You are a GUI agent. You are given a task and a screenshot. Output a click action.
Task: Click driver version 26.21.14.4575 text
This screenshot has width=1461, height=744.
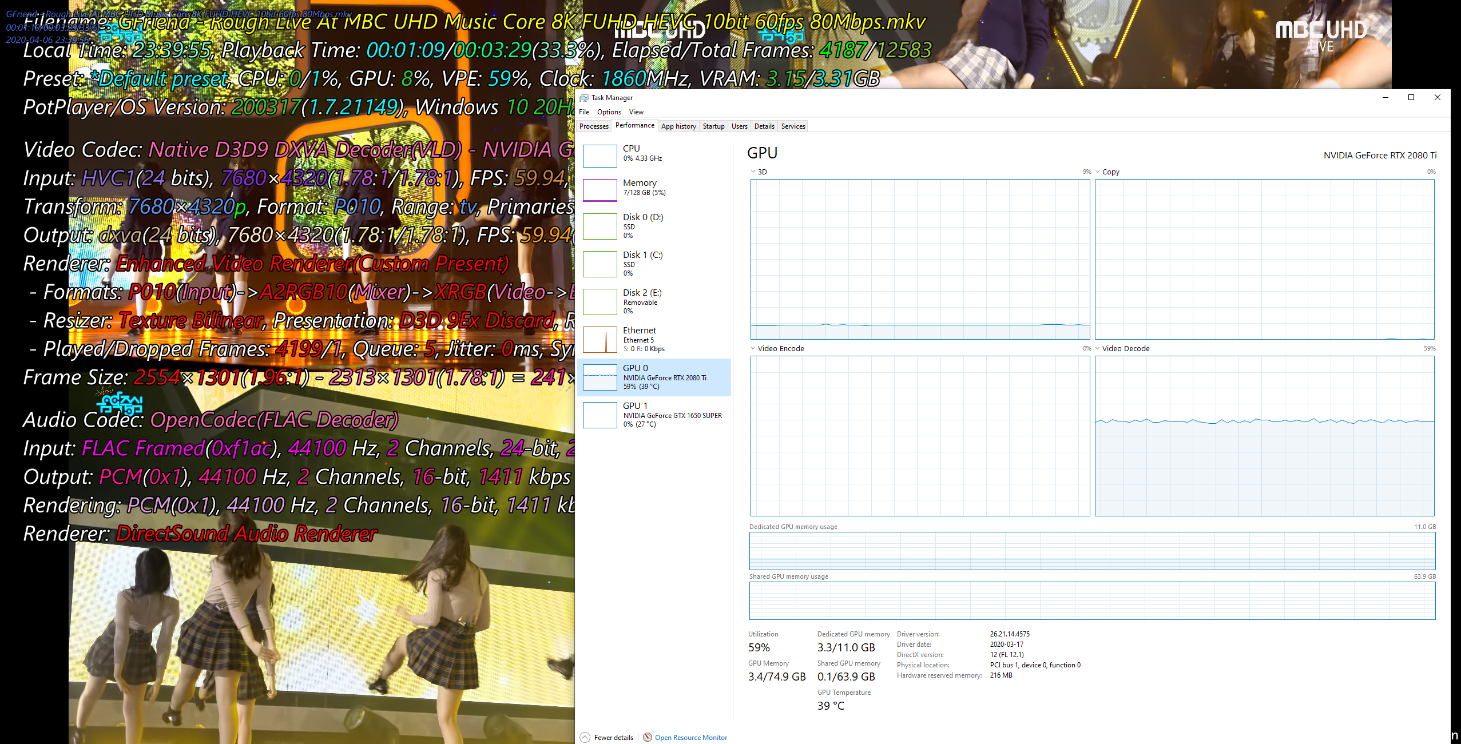[1010, 634]
